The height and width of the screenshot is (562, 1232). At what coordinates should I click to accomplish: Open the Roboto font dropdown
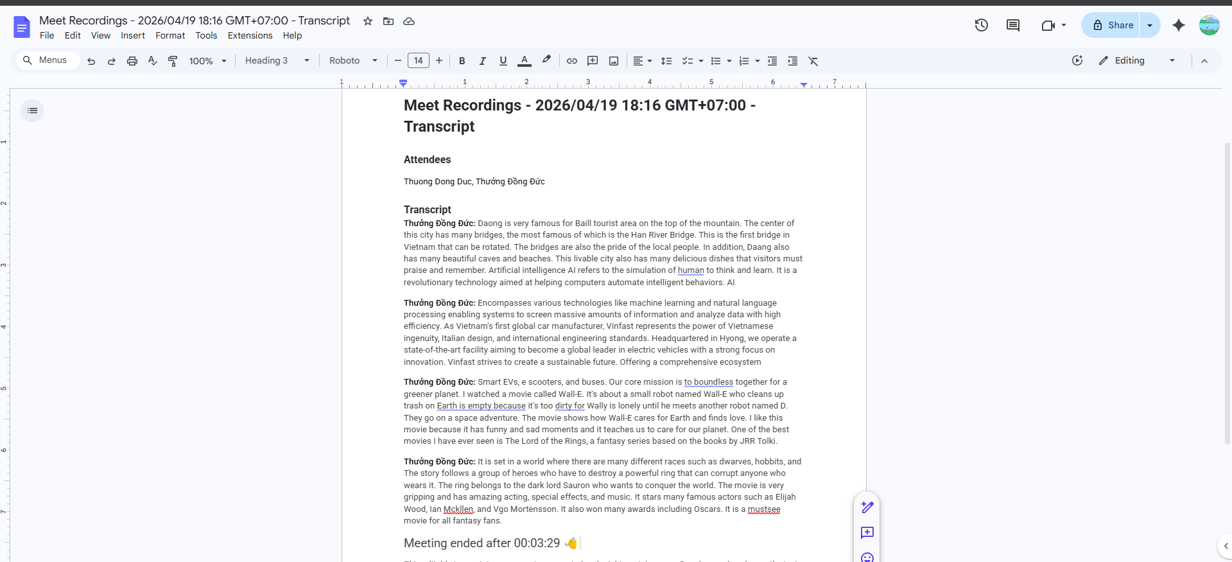[353, 60]
